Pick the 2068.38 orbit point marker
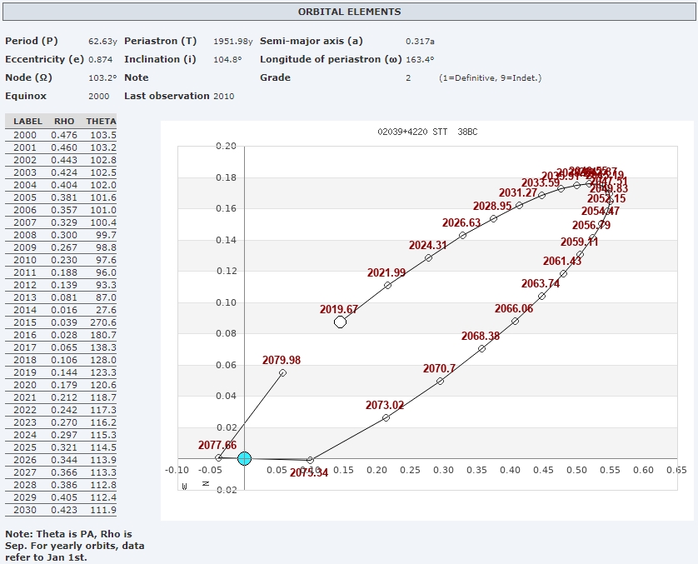 pyautogui.click(x=481, y=348)
